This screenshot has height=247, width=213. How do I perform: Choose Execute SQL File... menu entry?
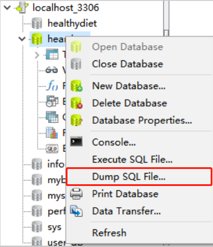point(139,160)
